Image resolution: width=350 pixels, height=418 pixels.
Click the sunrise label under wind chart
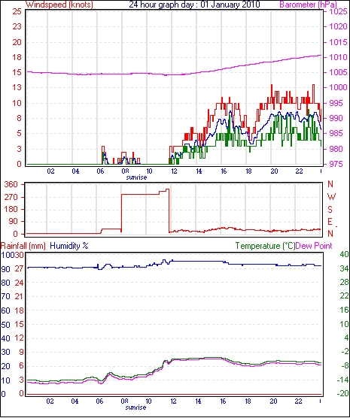tap(136, 177)
